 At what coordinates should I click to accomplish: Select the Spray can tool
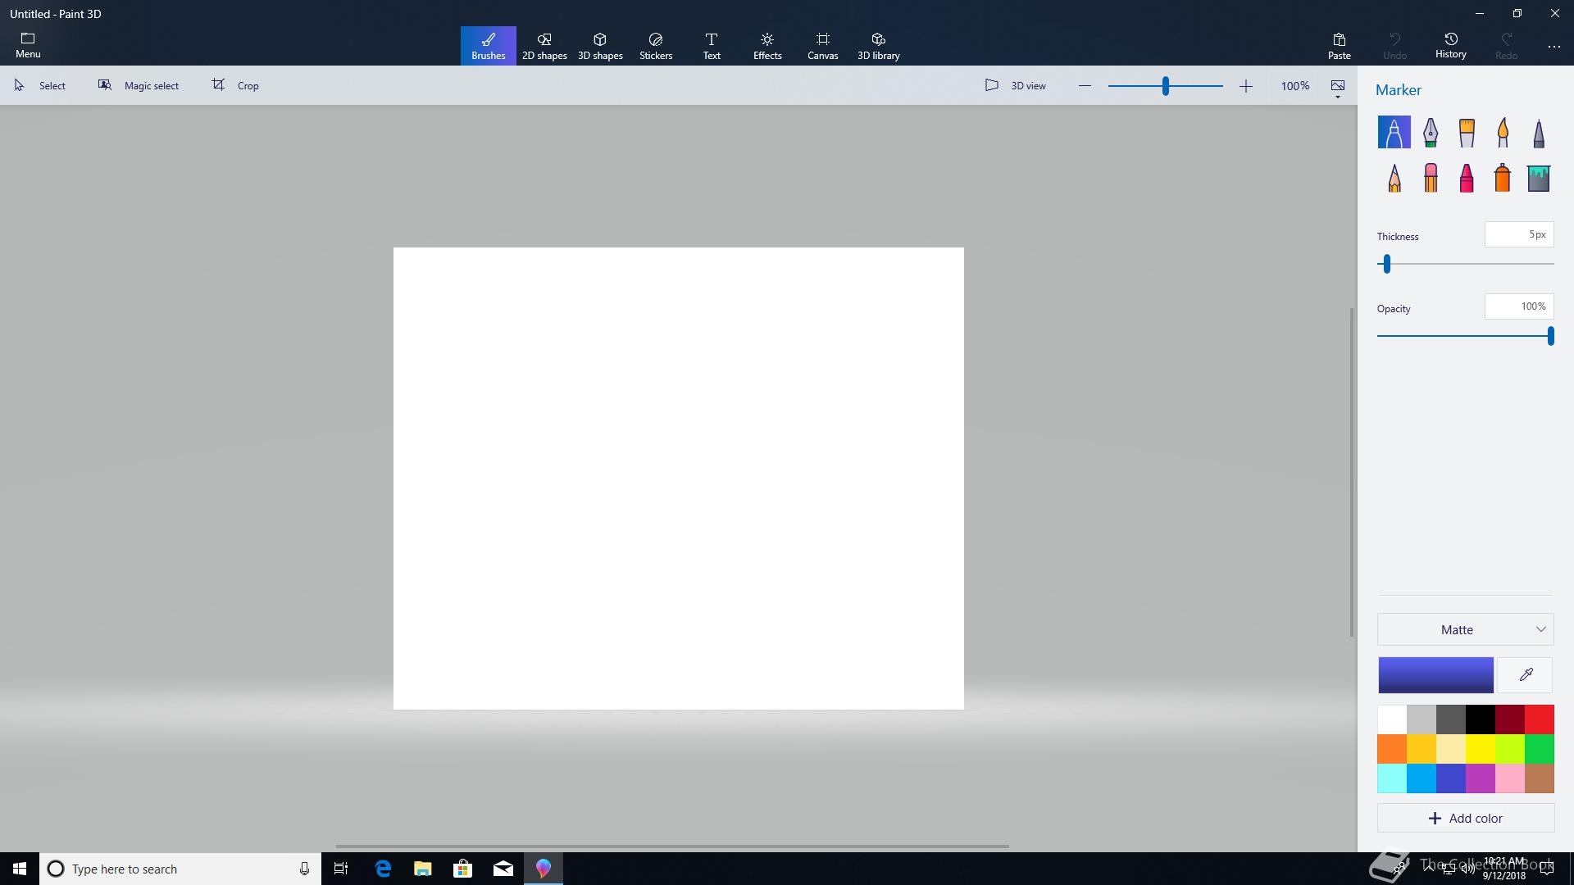pos(1503,177)
